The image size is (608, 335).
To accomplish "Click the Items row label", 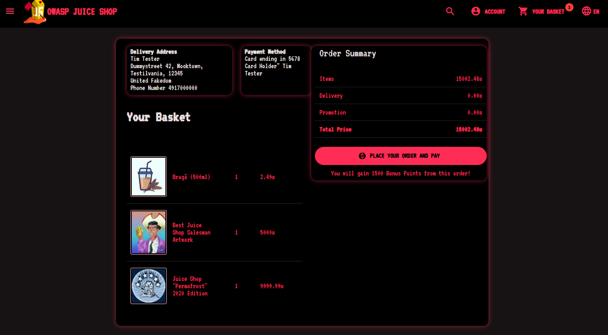I will (x=327, y=79).
